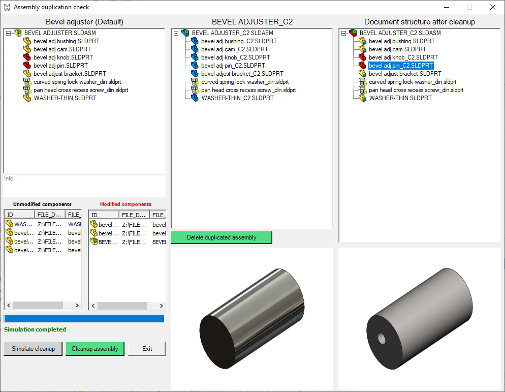The width and height of the screenshot is (505, 392).
Task: Click left arrow of Modified components scrollbar
Action: tap(93, 306)
